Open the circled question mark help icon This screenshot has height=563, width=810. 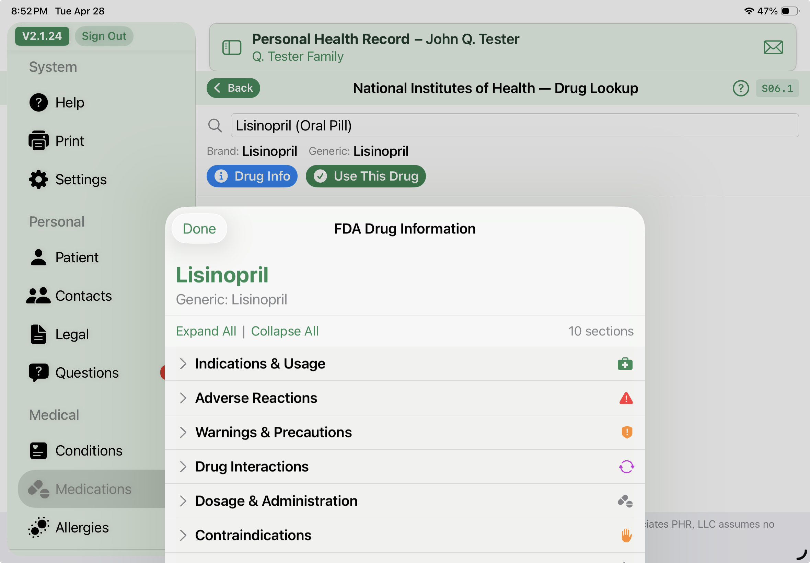(741, 88)
